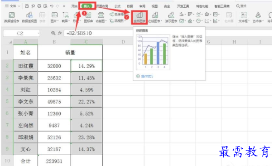Viewport: 274px width, 166px height.
Task: Click the line chart icon in ribbon
Action: (198, 14)
